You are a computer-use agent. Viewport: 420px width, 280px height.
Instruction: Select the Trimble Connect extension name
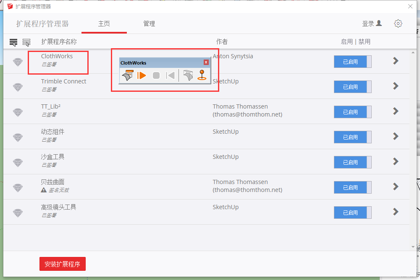[x=63, y=81]
